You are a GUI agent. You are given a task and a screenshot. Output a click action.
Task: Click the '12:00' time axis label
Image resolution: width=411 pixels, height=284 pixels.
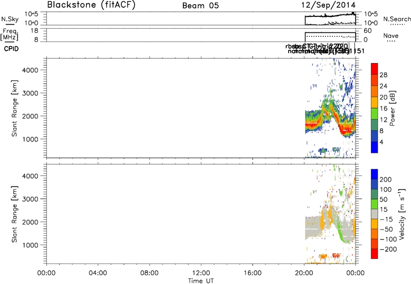[x=201, y=273]
